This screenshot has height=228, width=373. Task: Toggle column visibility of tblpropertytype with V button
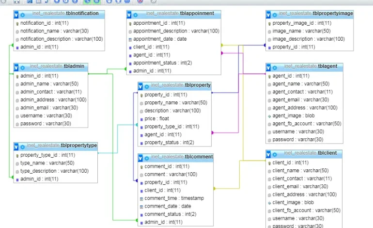pyautogui.click(x=16, y=147)
